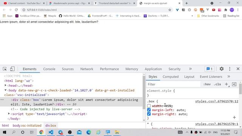Disable the margin-left: auto declaration
242x136 pixels.
coord(149,110)
